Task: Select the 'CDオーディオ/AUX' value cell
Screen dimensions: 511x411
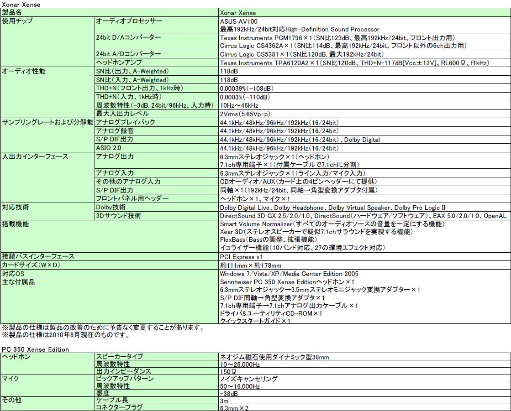Action: [365, 182]
